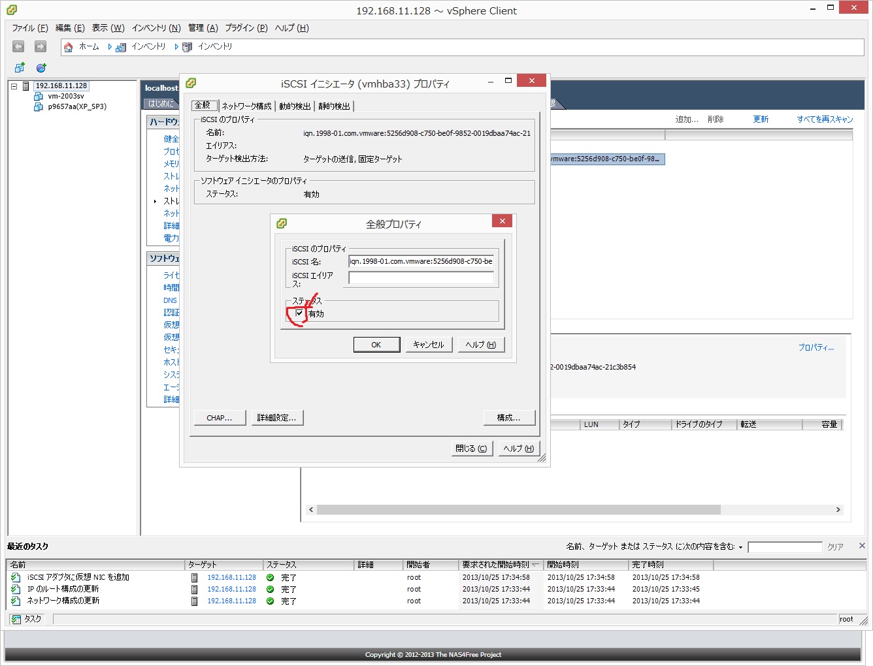Image resolution: width=873 pixels, height=666 pixels.
Task: Sort by 要求された開始時刻 column header
Action: coord(501,565)
